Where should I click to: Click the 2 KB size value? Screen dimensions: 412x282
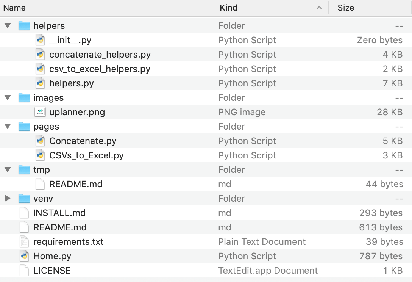[393, 69]
